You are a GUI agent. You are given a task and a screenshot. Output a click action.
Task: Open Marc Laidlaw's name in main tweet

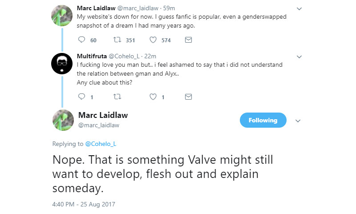click(103, 115)
